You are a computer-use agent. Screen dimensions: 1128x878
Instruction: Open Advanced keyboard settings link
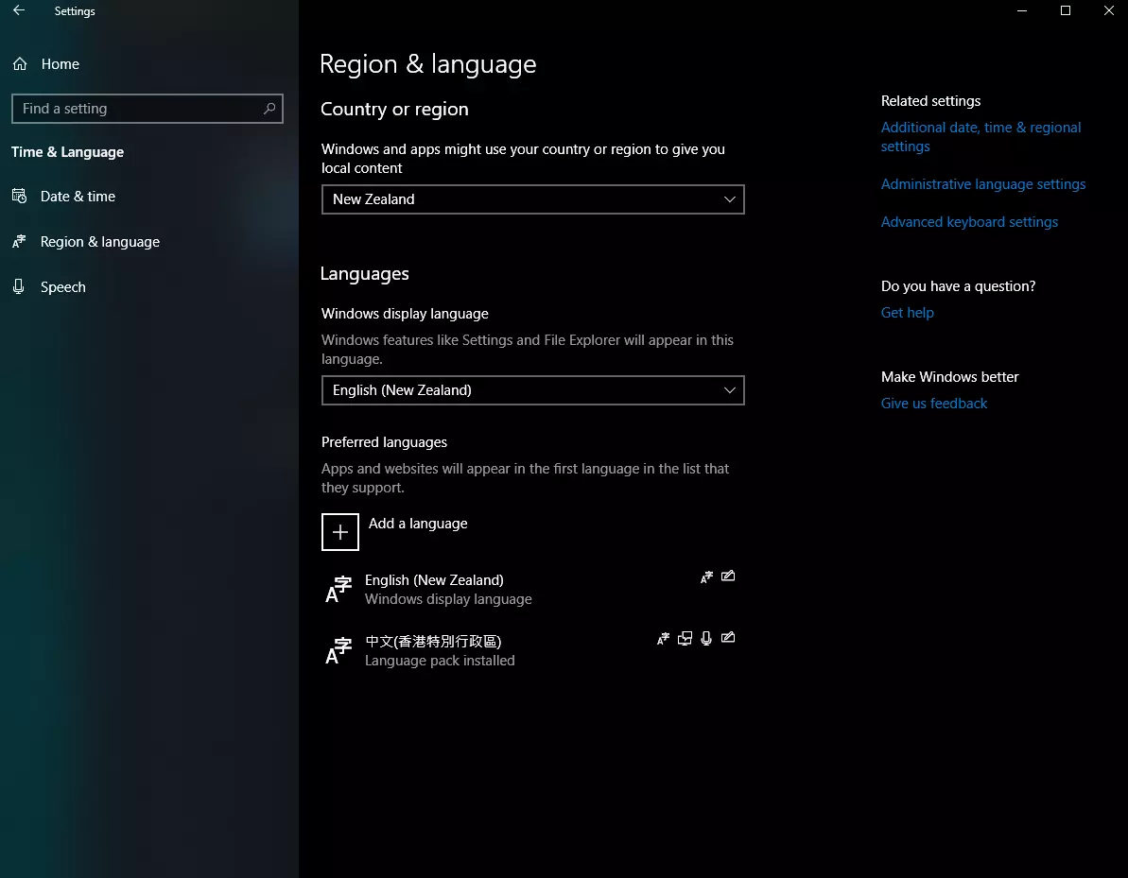point(970,221)
